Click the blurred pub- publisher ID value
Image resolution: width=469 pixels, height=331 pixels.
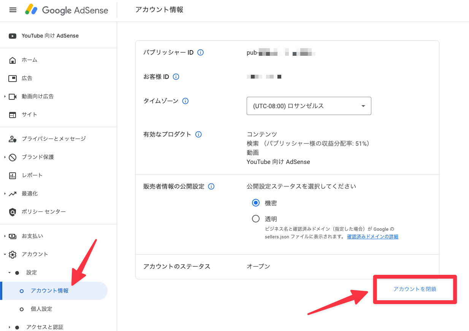[281, 53]
